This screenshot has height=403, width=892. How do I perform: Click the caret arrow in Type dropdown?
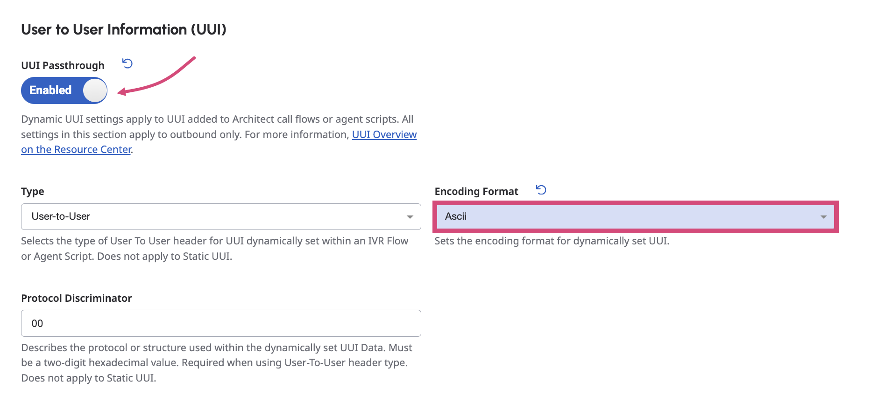[x=410, y=217]
